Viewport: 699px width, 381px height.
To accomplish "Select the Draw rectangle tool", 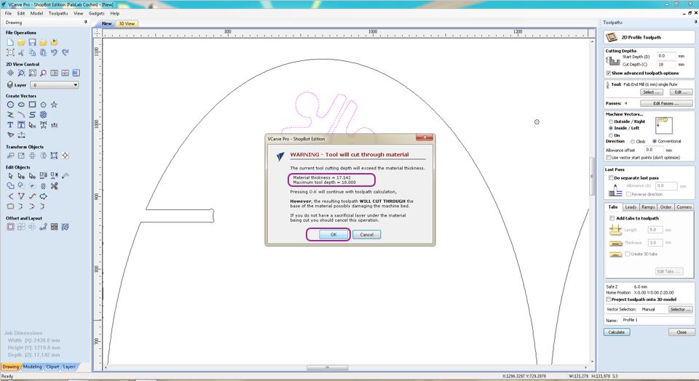I will (32, 105).
